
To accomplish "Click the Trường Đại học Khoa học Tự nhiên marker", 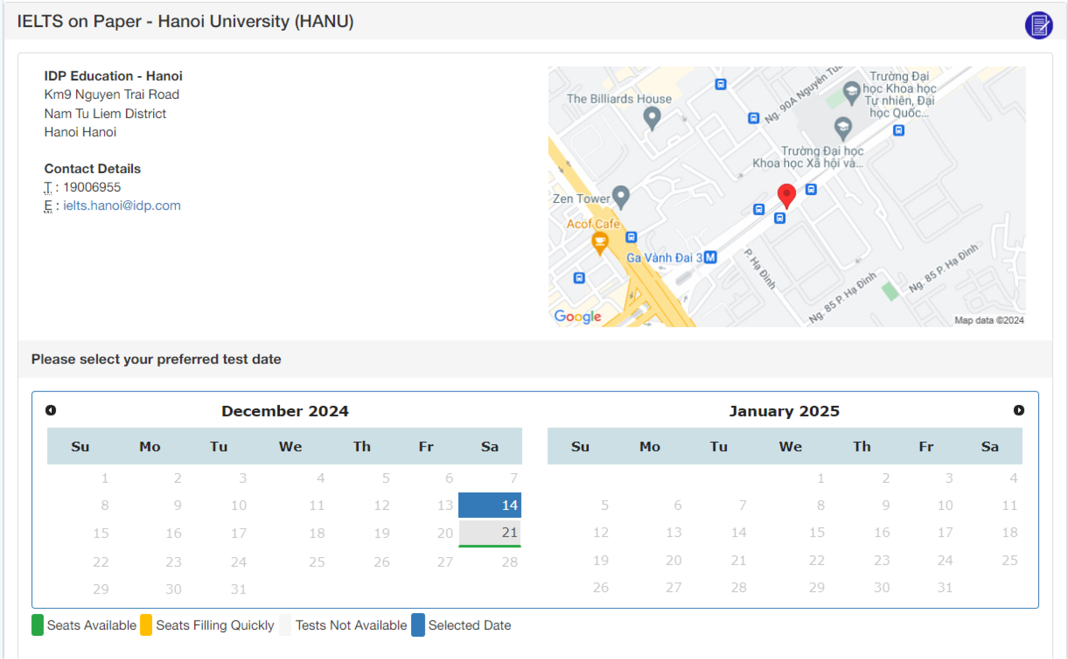I will [851, 93].
